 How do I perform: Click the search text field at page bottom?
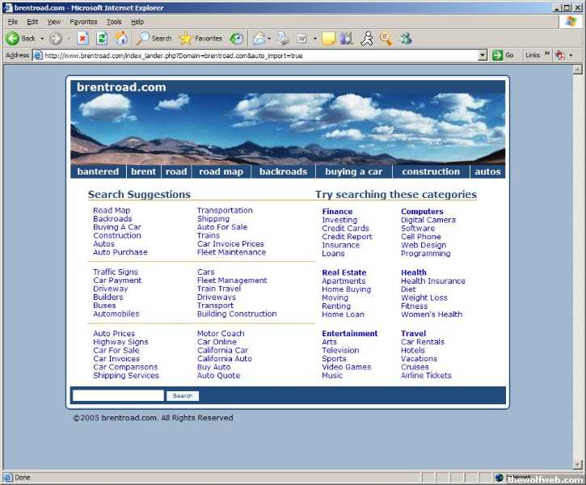pos(118,396)
